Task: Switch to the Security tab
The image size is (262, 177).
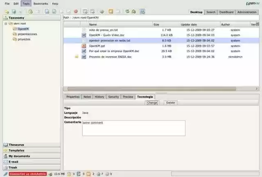Action: tap(113, 97)
